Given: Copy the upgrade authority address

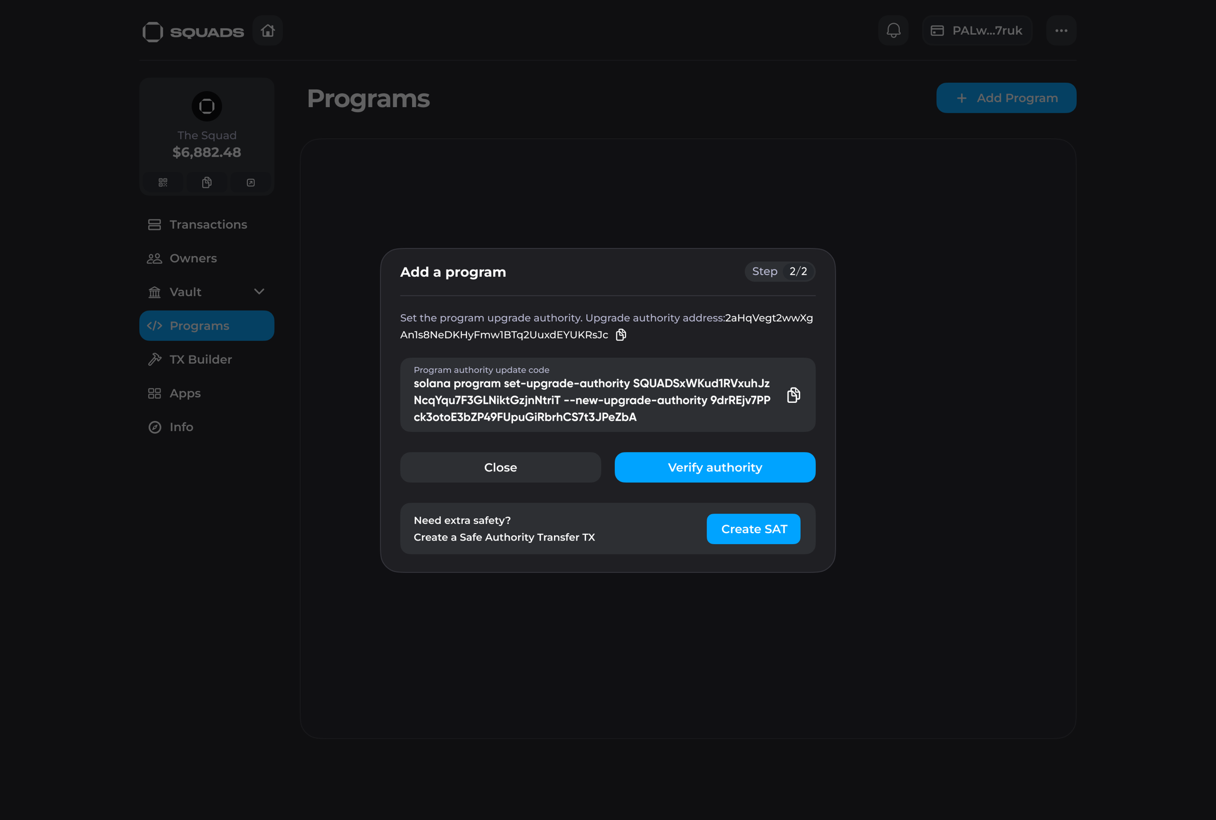Looking at the screenshot, I should pos(621,335).
